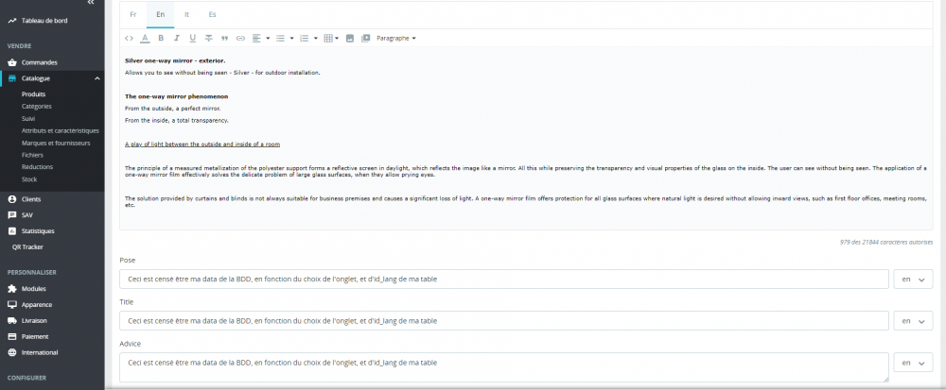Screen dimensions: 946x390
Task: Open the International menu
Action: tap(40, 352)
